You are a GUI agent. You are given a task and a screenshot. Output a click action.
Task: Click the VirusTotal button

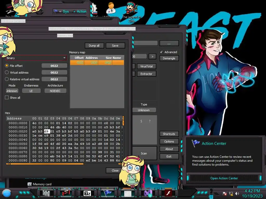click(x=147, y=66)
